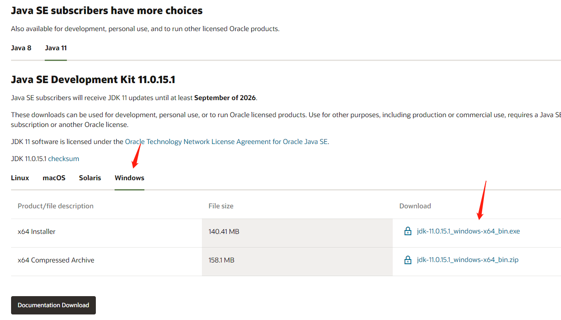Screen dimensions: 561x320
Task: Select the Windows platform tab
Action: (x=129, y=178)
